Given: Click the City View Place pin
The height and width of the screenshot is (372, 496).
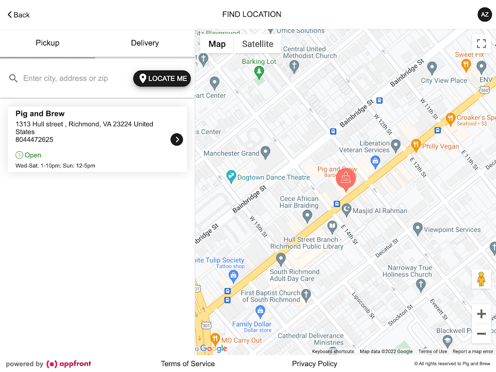Looking at the screenshot, I should (432, 68).
